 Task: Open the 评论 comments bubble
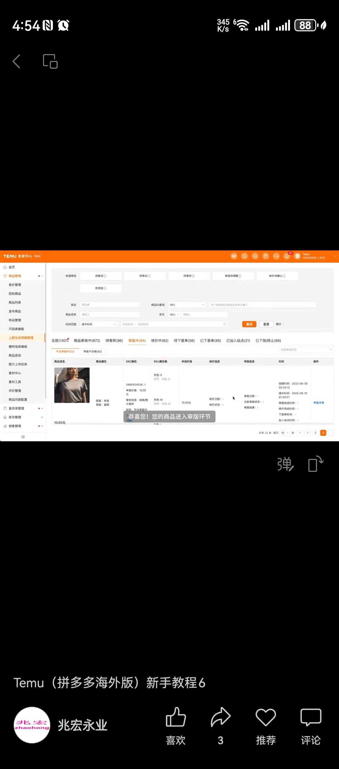tap(311, 717)
